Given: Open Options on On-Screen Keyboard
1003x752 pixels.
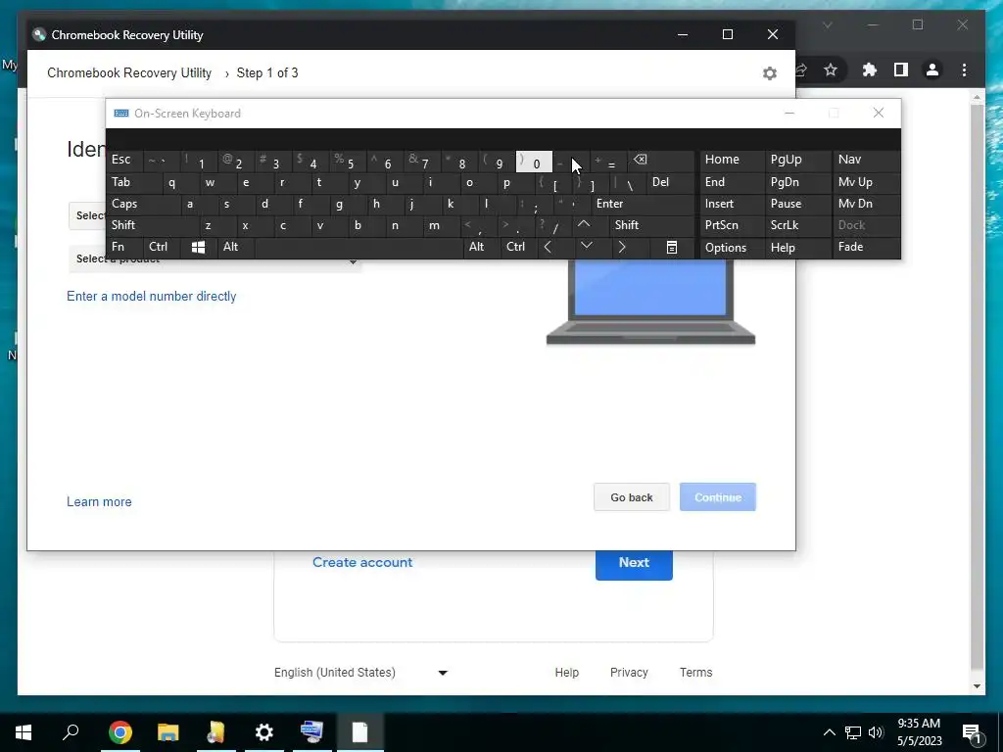Looking at the screenshot, I should pyautogui.click(x=732, y=248).
